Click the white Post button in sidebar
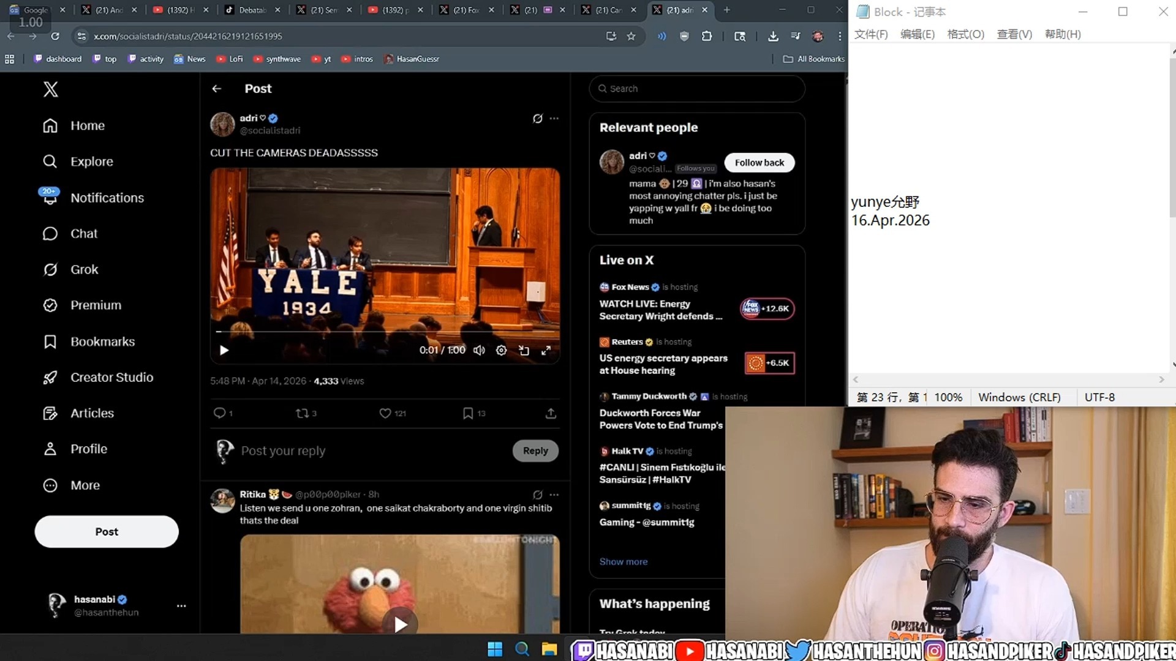 point(107,532)
